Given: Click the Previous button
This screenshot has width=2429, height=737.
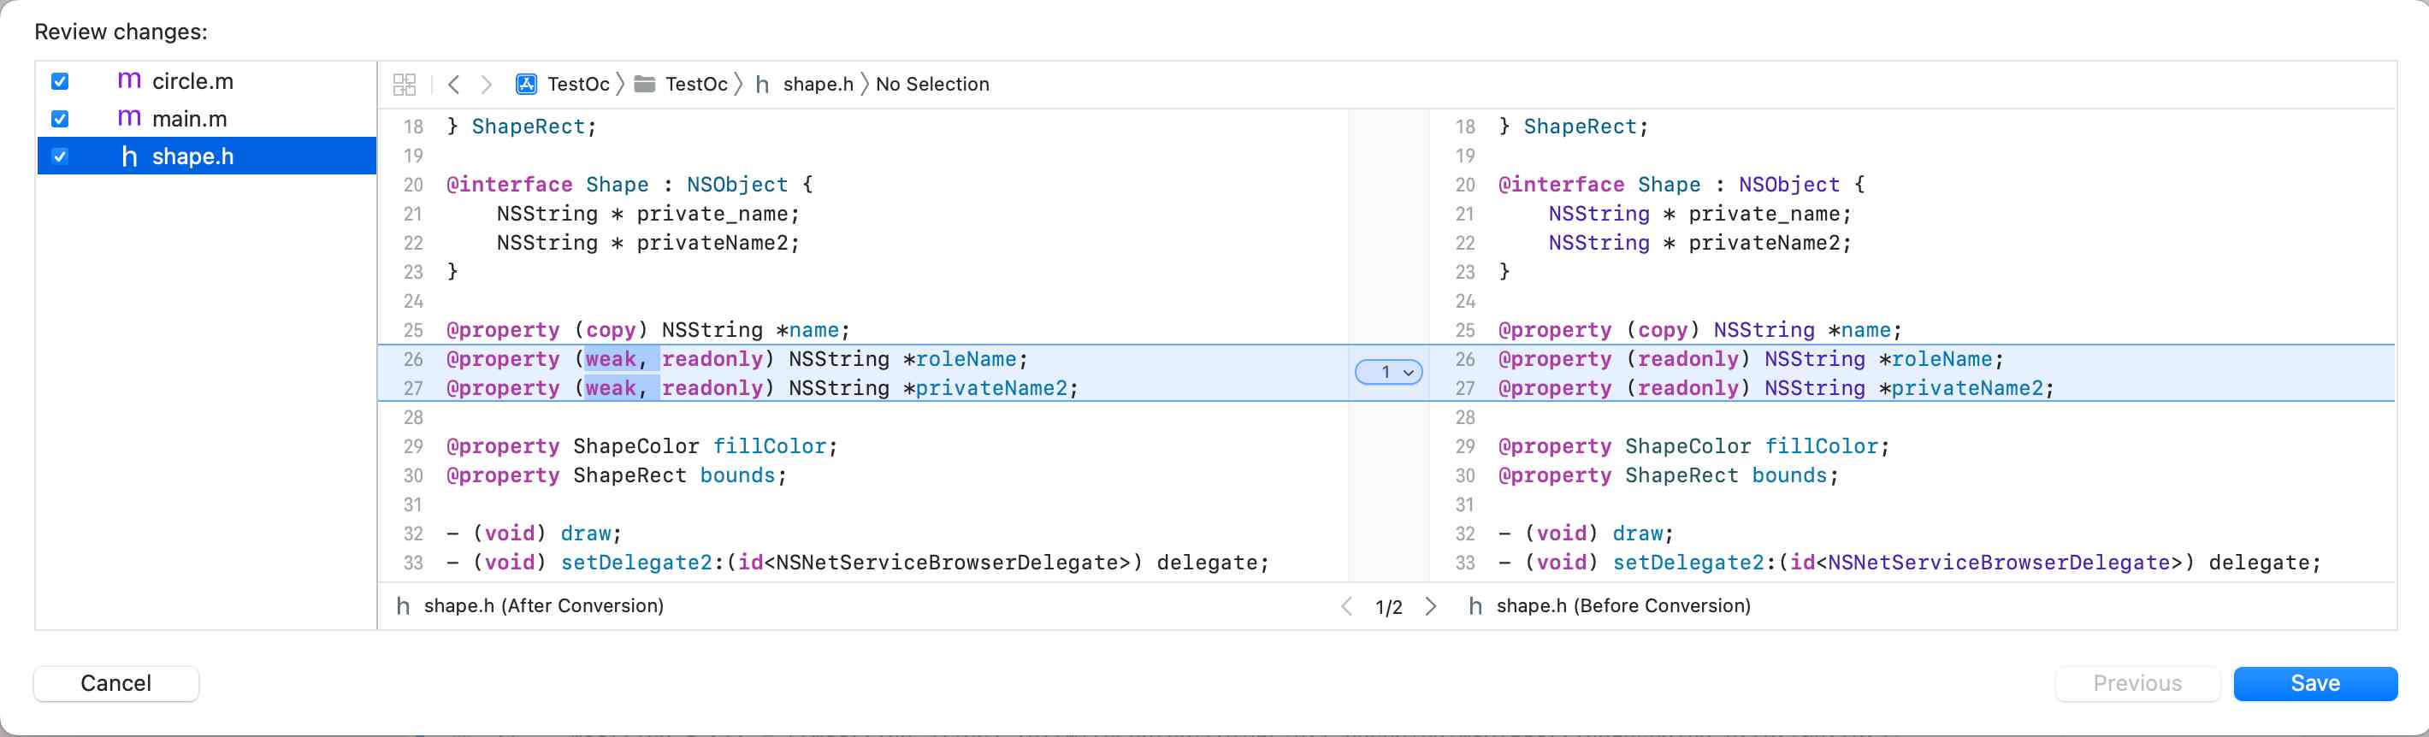Looking at the screenshot, I should [x=2136, y=683].
